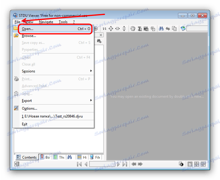Select the fit width toolbar icon
The height and width of the screenshot is (180, 220).
tap(117, 29)
